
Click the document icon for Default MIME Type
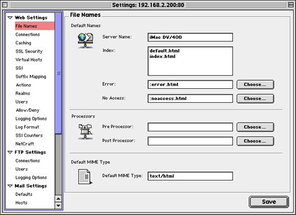tap(85, 176)
